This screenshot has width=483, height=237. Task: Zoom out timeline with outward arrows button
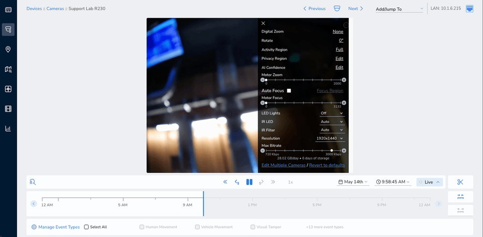coord(460,210)
